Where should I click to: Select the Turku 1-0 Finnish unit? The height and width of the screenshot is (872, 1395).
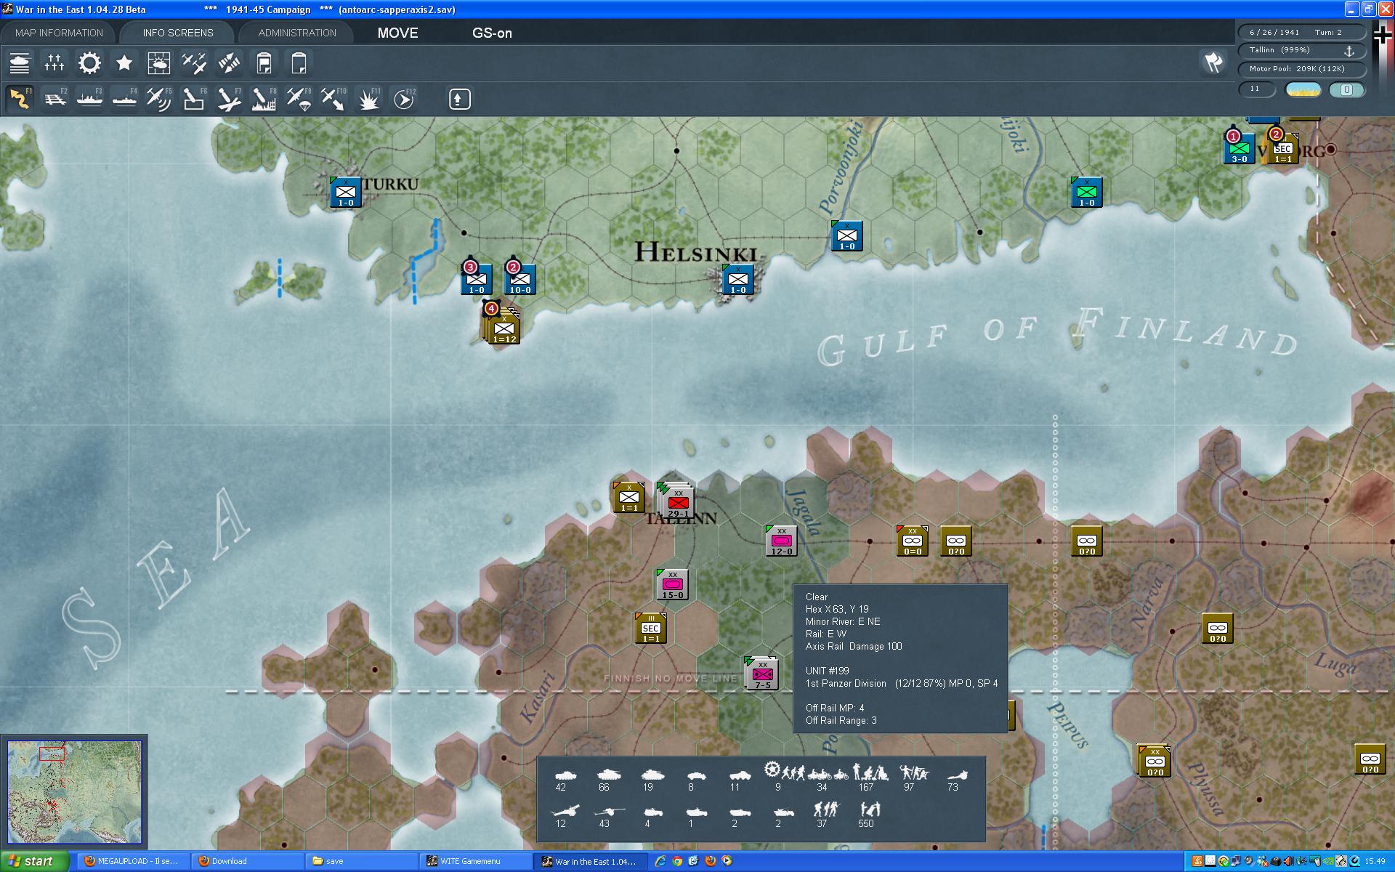pyautogui.click(x=346, y=193)
